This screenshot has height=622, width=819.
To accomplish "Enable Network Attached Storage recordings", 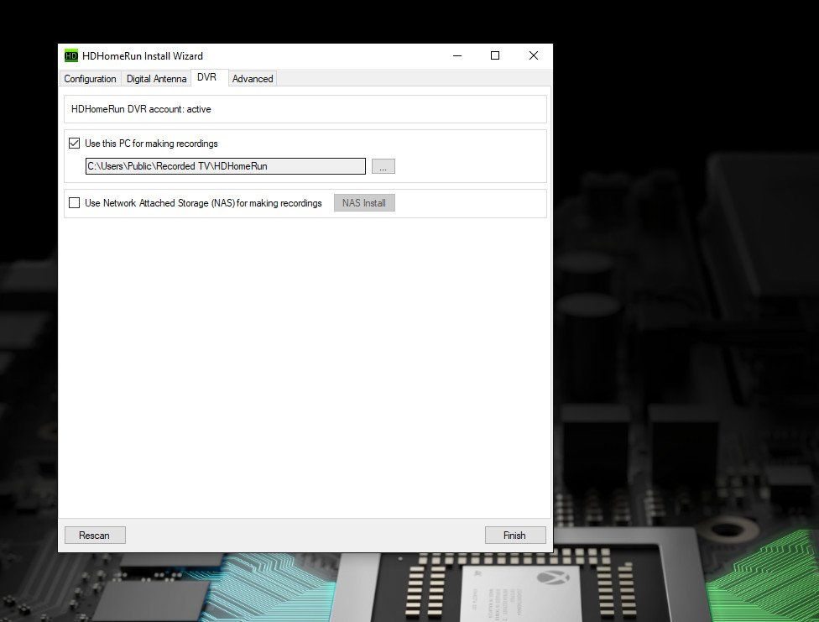I will [73, 202].
